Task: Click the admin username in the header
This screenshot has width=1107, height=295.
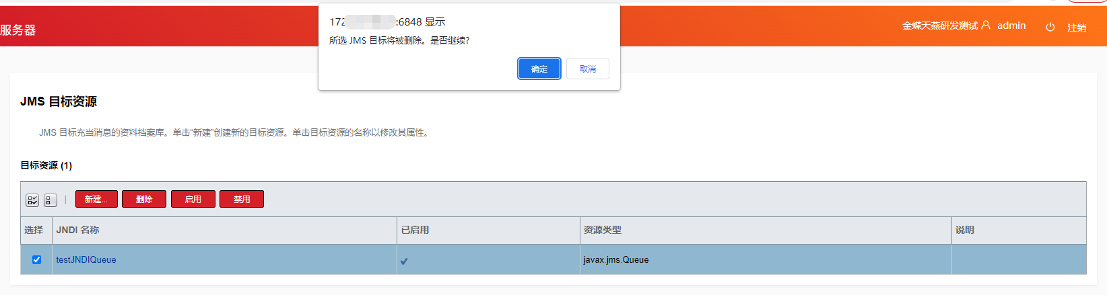Action: 1011,26
